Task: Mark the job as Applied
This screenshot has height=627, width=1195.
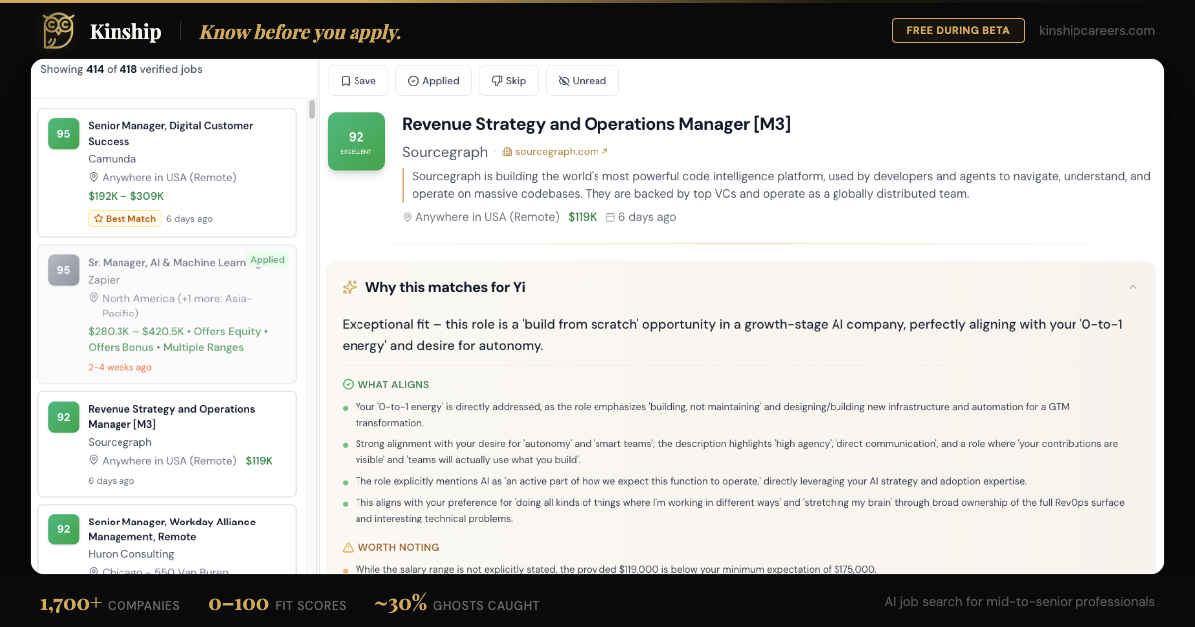Action: pos(433,81)
